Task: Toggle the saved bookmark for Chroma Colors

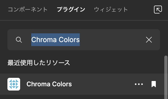Action: coord(154,84)
